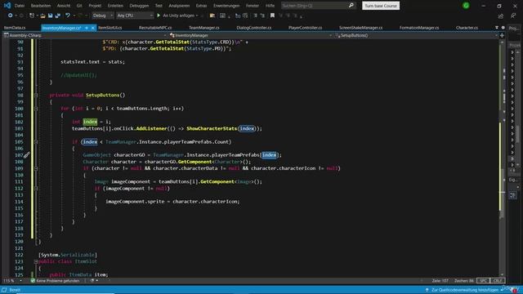Click the search magnifier icon
The height and width of the screenshot is (294, 523).
point(351,6)
